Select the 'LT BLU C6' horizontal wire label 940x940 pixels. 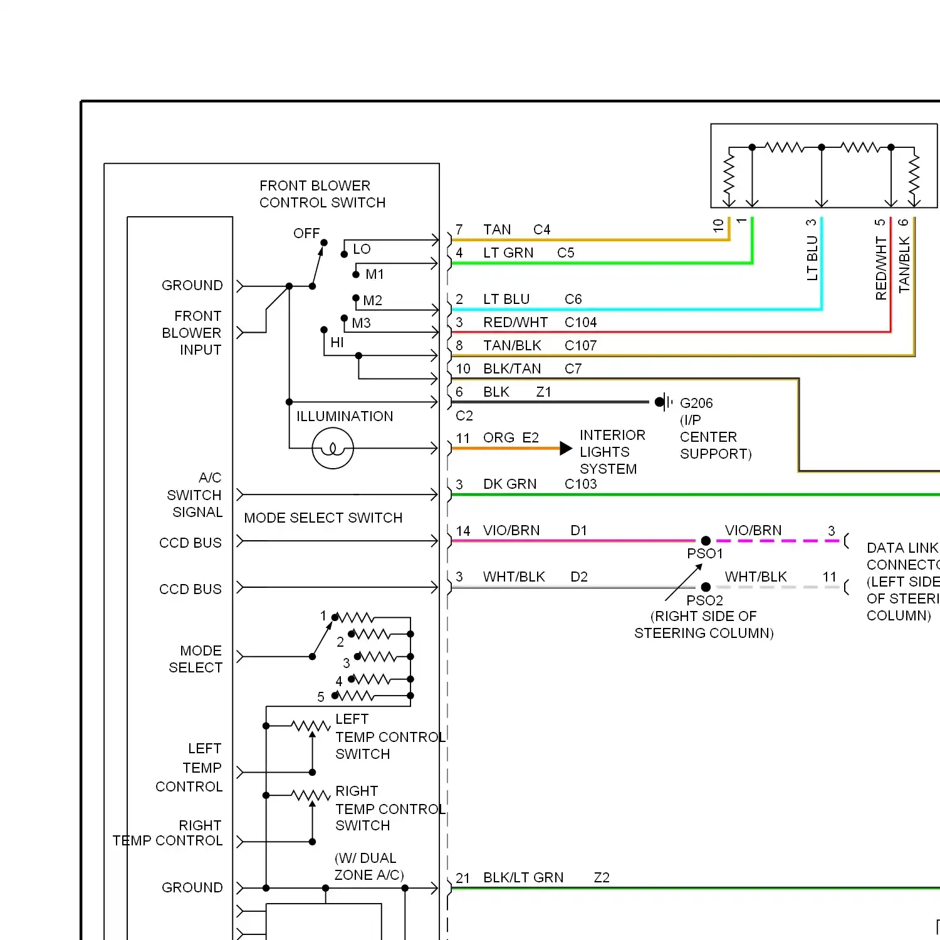click(532, 300)
